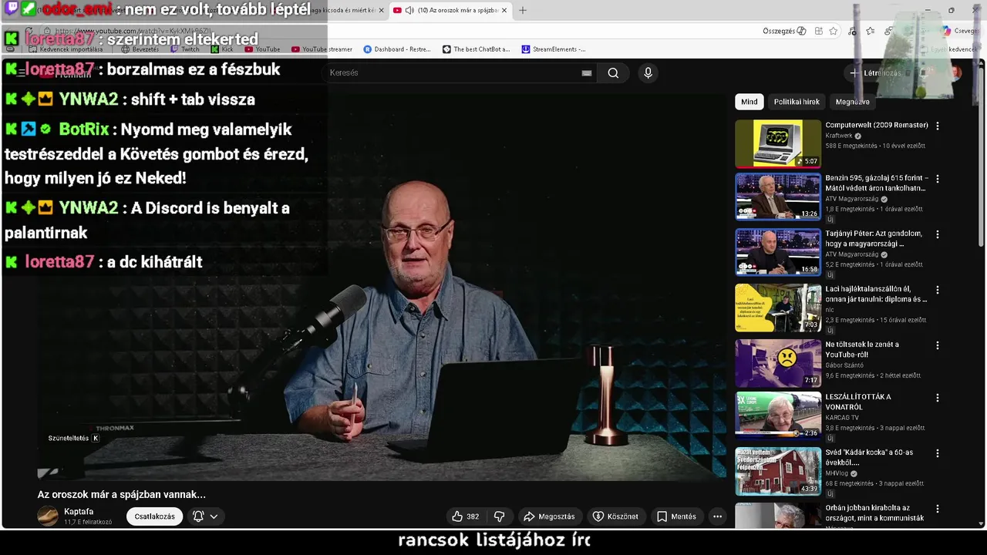Viewport: 987px width, 555px height.
Task: Click the Kaptafa channel name
Action: [79, 512]
